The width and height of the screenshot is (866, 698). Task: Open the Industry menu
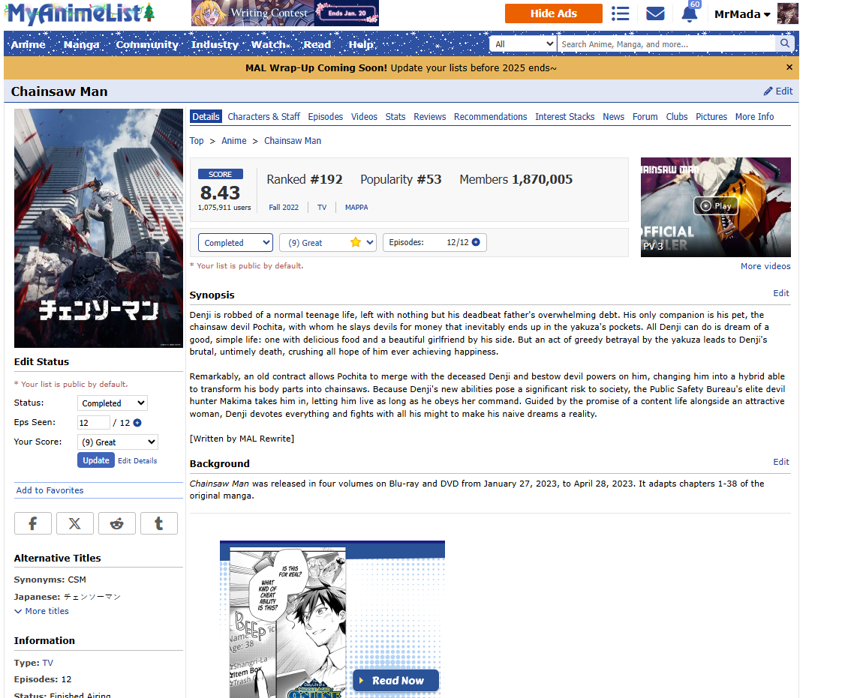(x=215, y=44)
